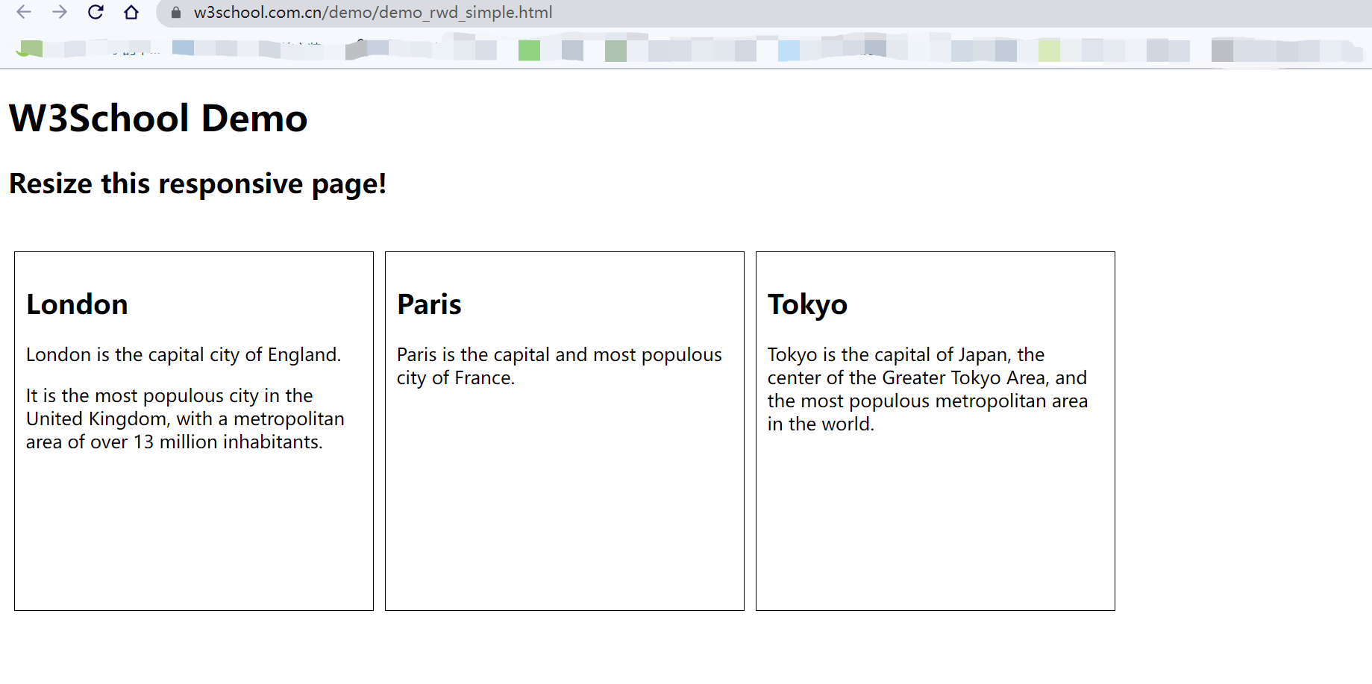This screenshot has height=684, width=1372.
Task: Go forward to the next page
Action: (x=60, y=12)
